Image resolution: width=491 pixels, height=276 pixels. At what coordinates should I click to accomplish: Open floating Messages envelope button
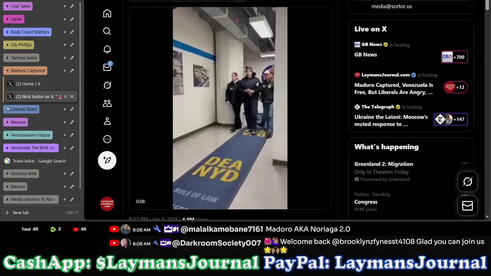coord(468,206)
